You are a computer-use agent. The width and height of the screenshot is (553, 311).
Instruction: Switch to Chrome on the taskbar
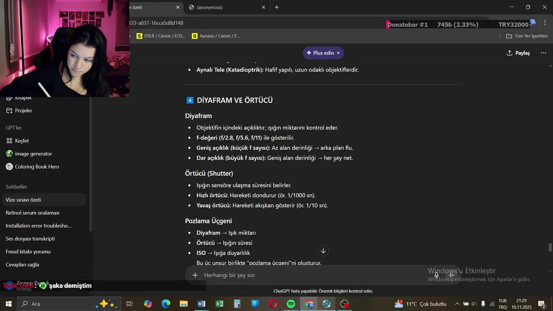tap(309, 304)
